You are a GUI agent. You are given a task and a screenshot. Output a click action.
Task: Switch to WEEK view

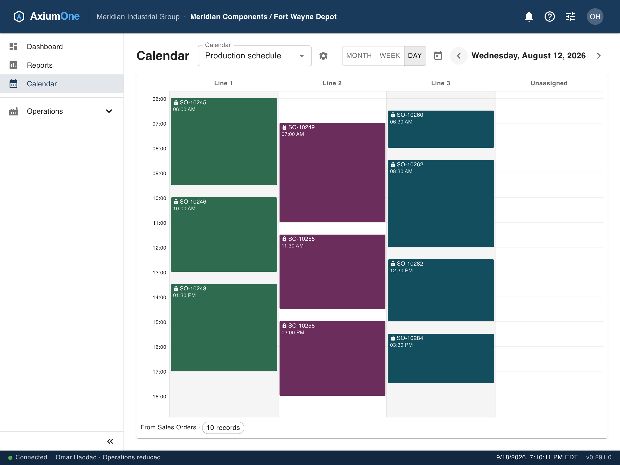click(390, 56)
